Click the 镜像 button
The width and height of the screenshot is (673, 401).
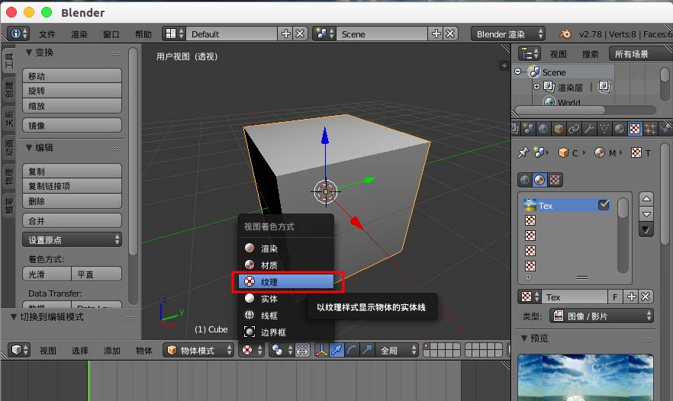click(72, 125)
